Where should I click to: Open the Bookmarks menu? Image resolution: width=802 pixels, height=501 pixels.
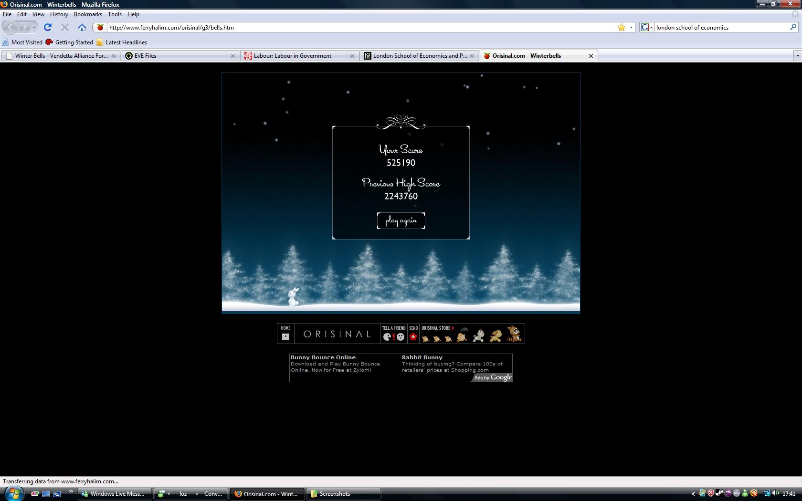(88, 14)
